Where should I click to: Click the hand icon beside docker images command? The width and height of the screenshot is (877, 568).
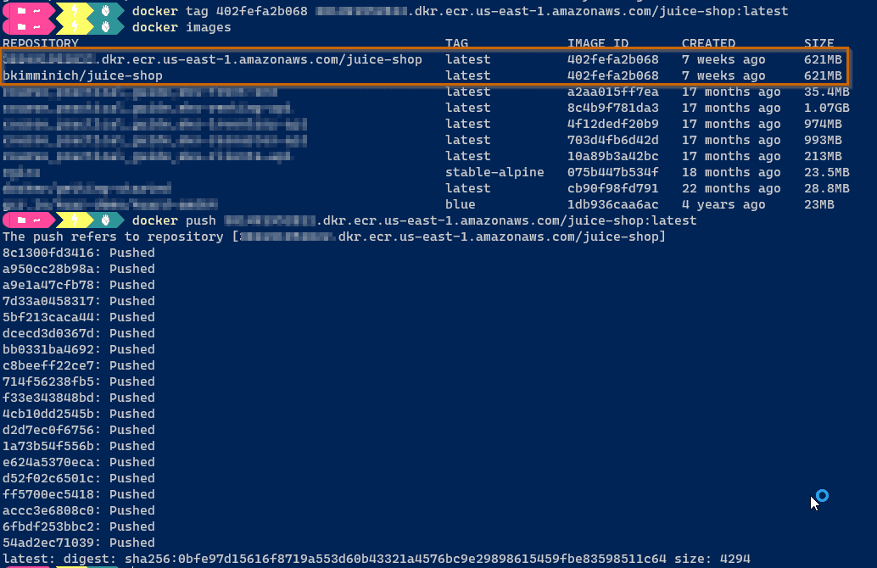click(106, 27)
